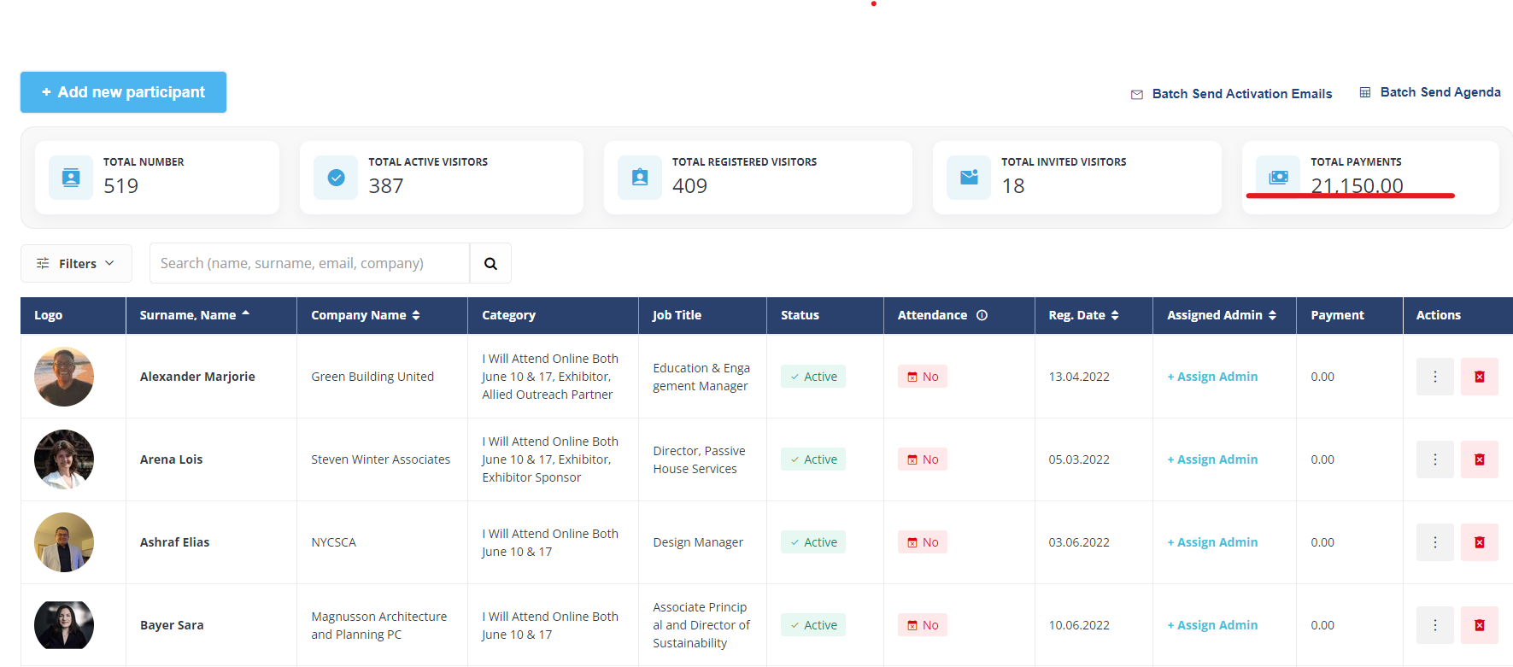Expand the Filters dropdown
The image size is (1513, 667).
[x=77, y=264]
